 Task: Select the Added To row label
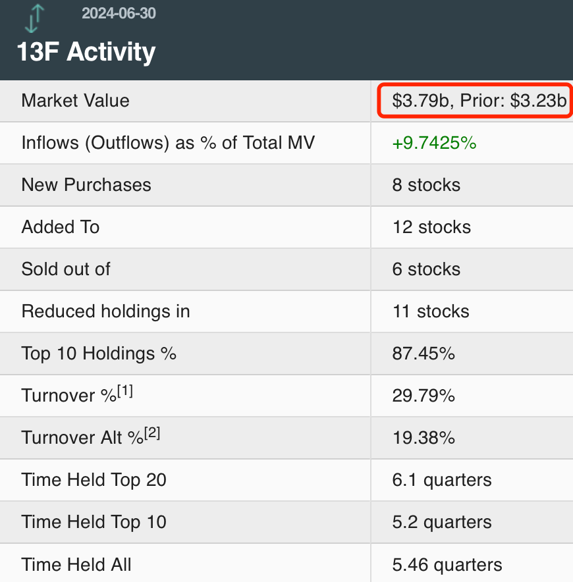[x=61, y=227]
